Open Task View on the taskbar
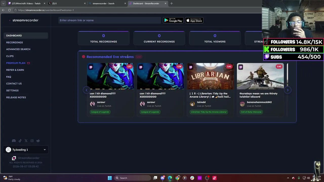 pos(155,178)
